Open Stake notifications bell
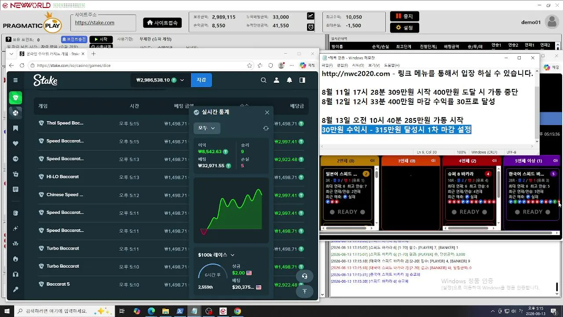The width and height of the screenshot is (563, 317). [289, 80]
